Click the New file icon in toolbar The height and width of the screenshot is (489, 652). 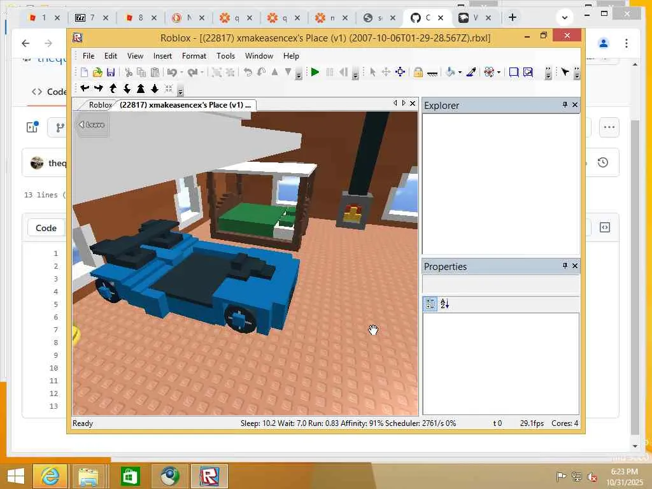(85, 73)
